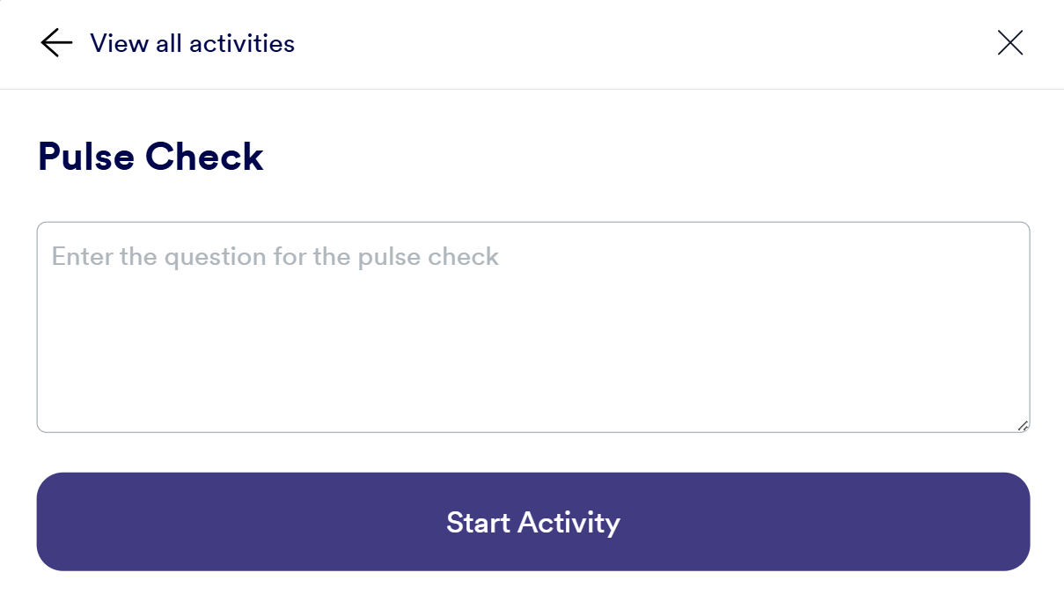The height and width of the screenshot is (602, 1064).
Task: Open the View all activities link
Action: click(192, 43)
